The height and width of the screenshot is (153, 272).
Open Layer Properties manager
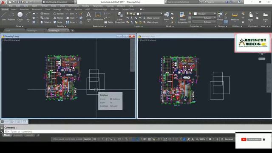[x=120, y=17]
